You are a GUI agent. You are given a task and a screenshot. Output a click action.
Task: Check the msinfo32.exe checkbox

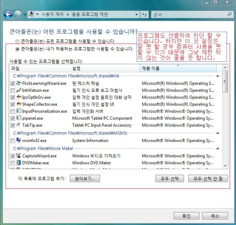click(x=13, y=141)
